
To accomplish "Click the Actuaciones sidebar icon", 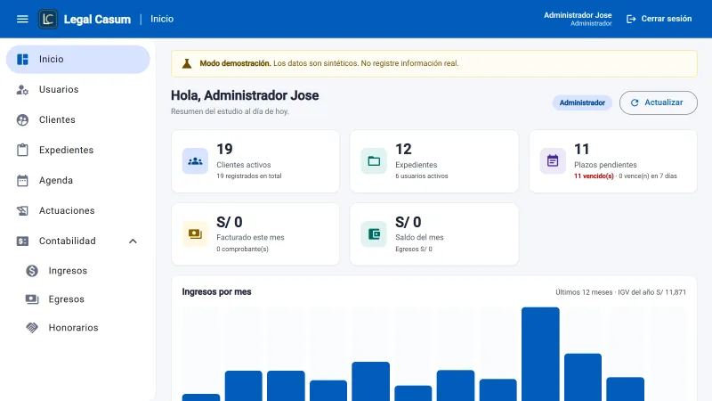I will click(x=22, y=210).
